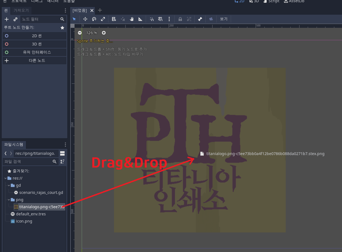The width and height of the screenshot is (342, 252).
Task: Open the file sort options icon
Action: click(63, 162)
